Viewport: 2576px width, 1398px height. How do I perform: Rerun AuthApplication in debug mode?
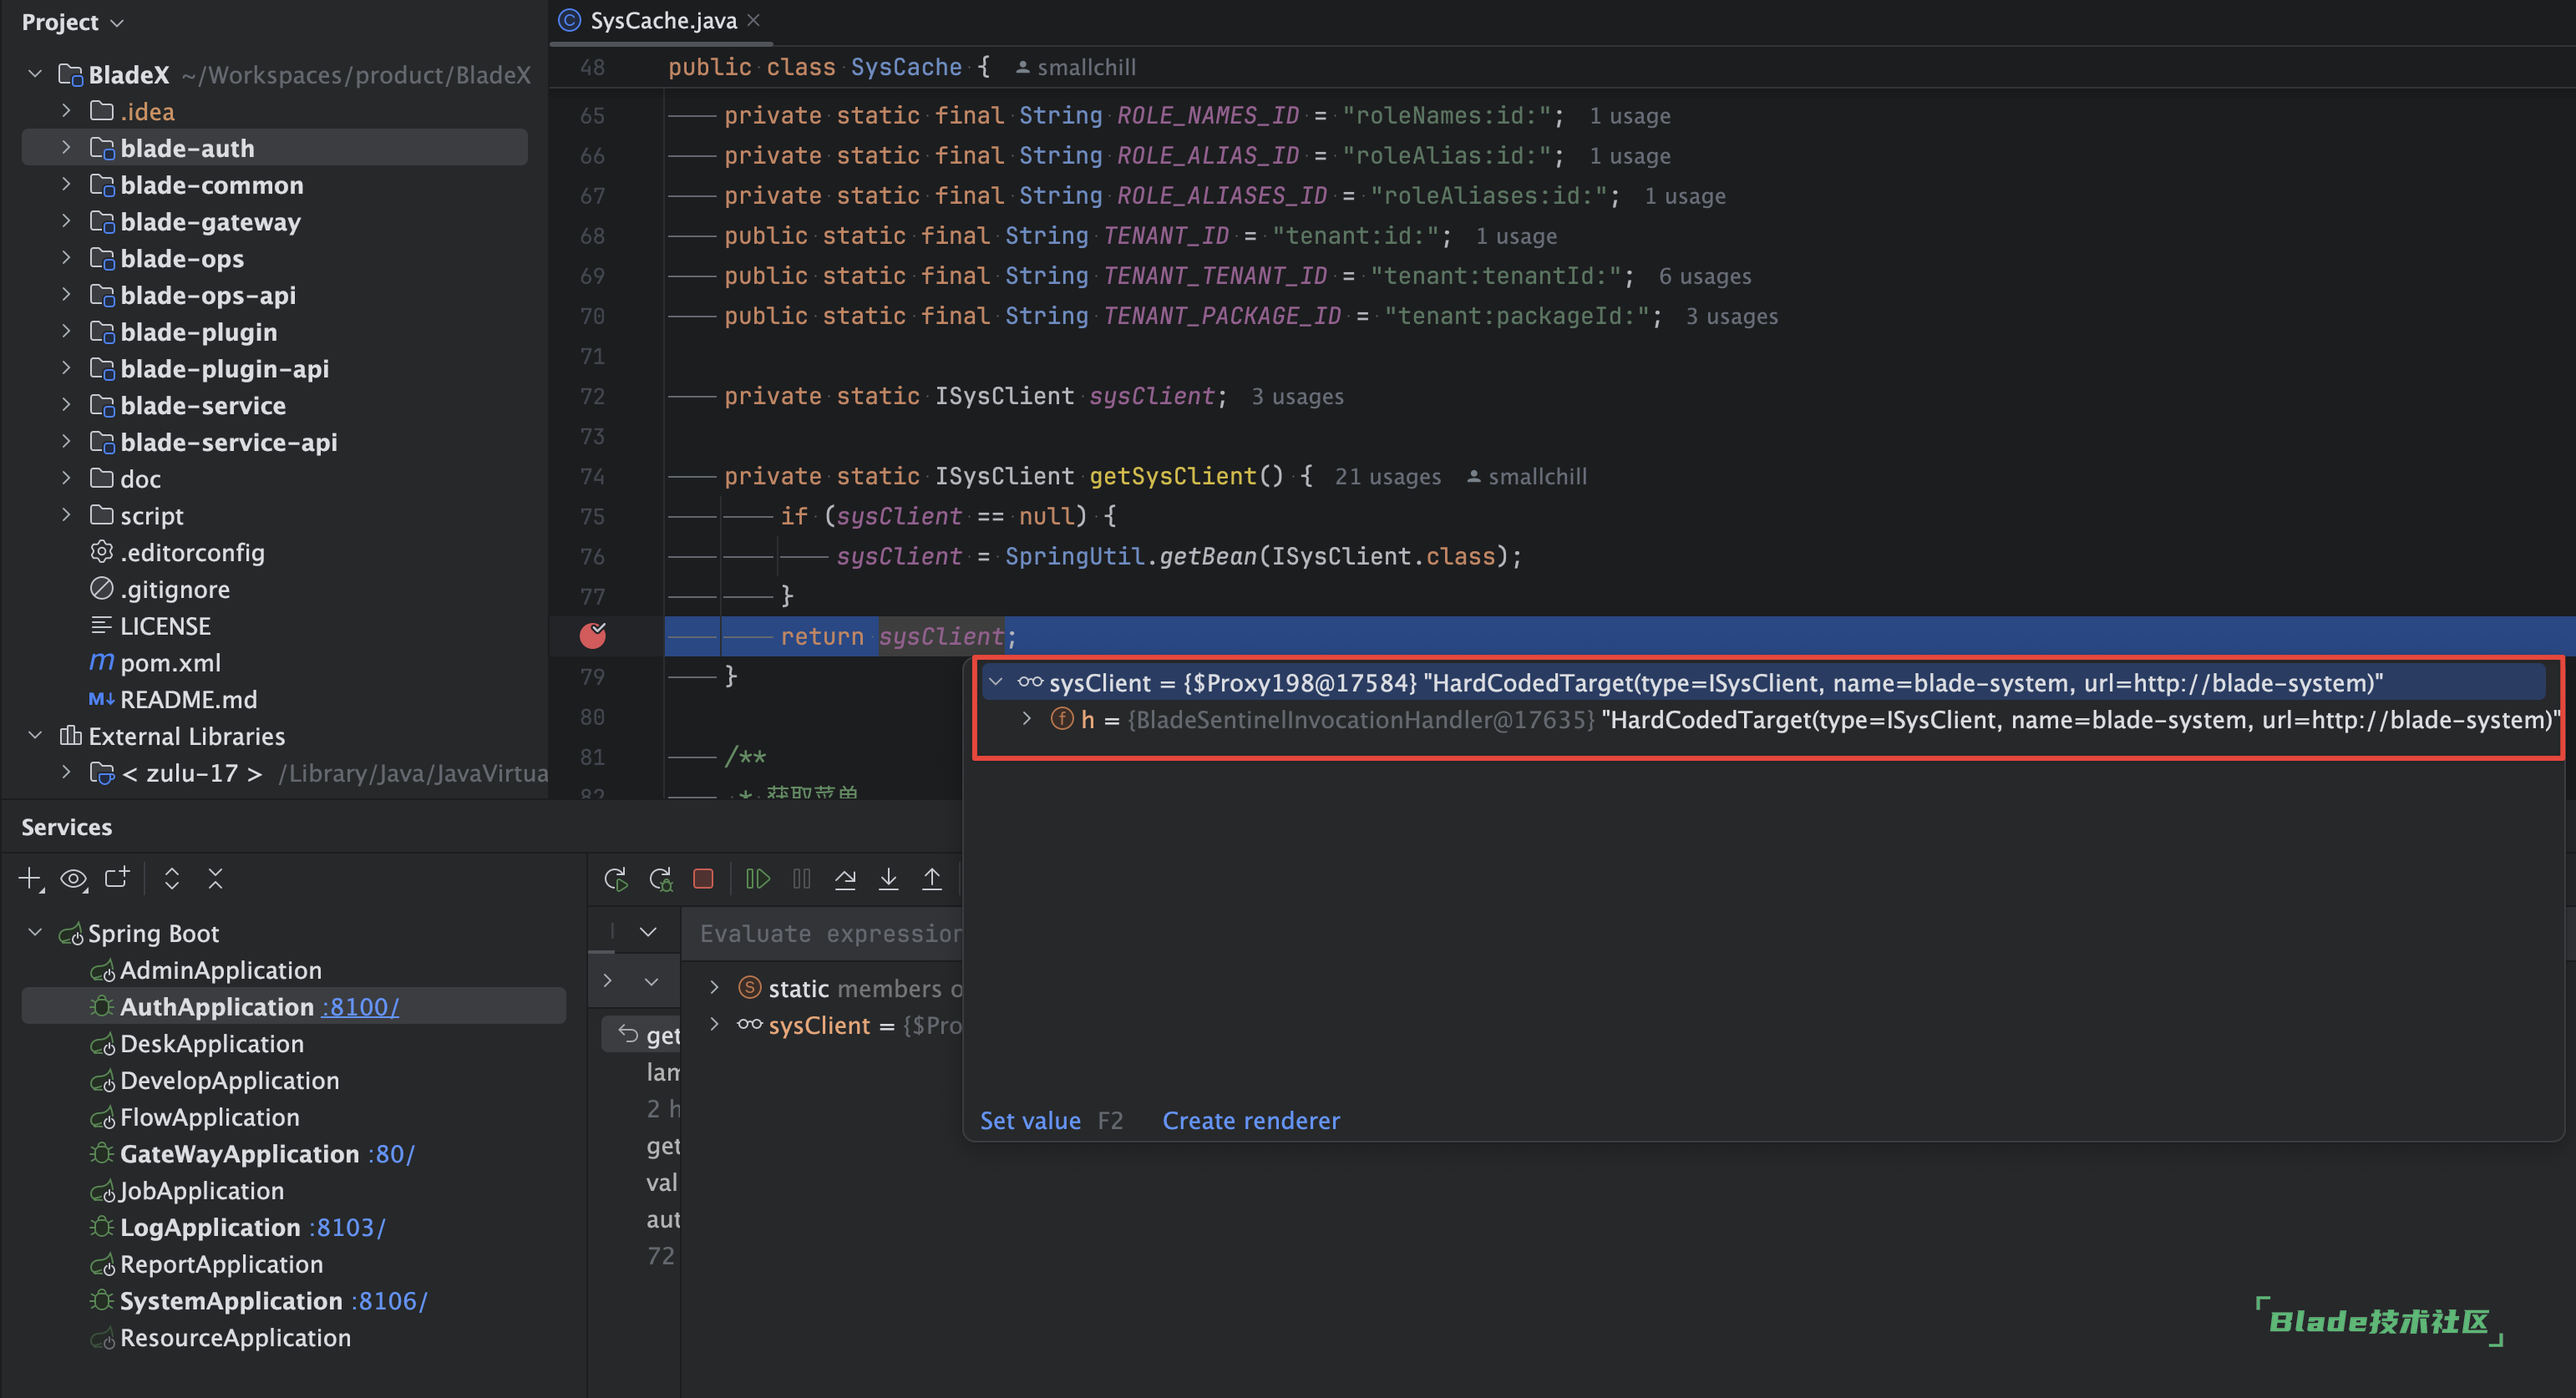click(x=660, y=879)
